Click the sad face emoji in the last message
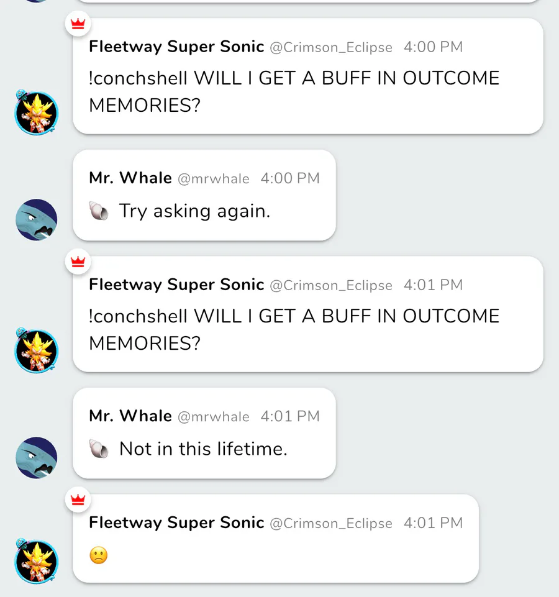 tap(98, 555)
